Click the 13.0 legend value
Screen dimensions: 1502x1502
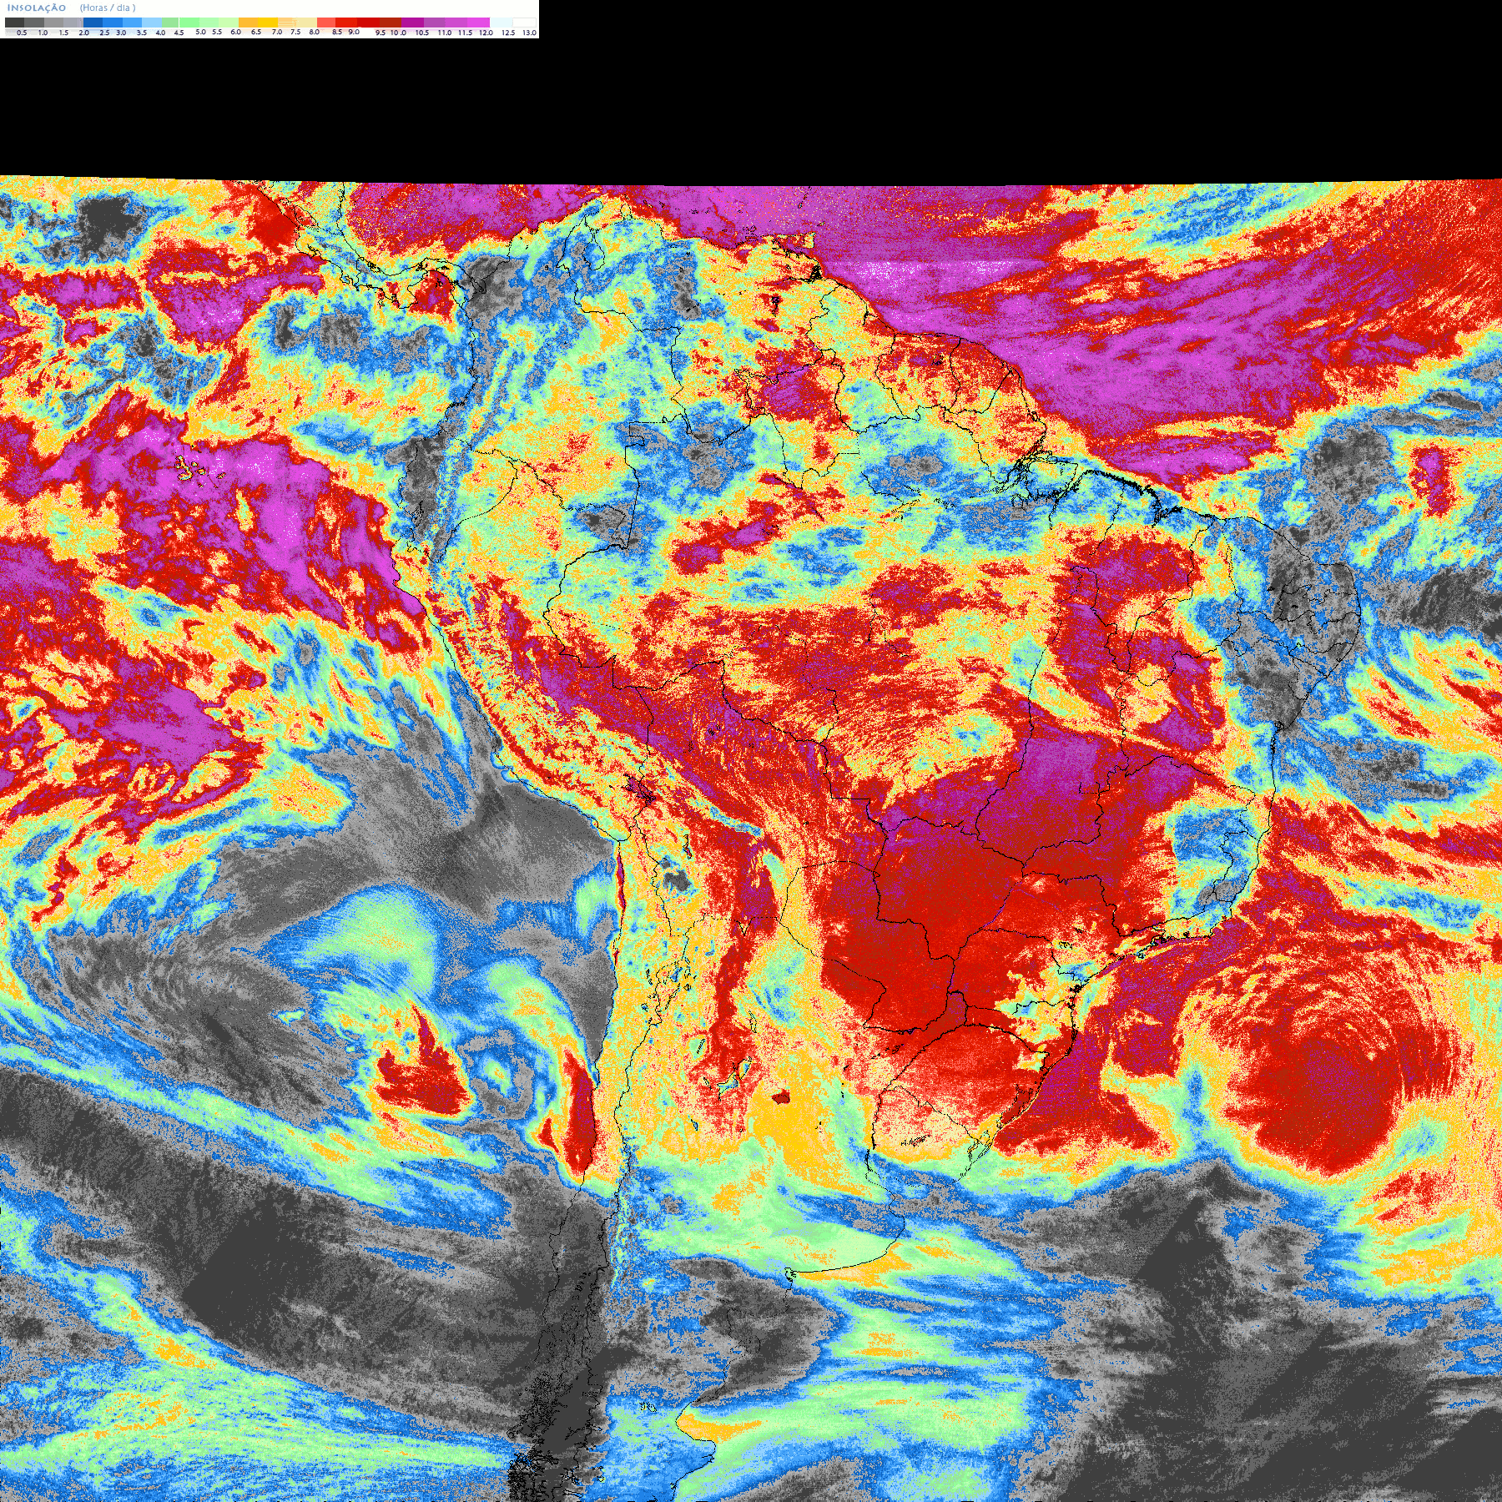529,33
